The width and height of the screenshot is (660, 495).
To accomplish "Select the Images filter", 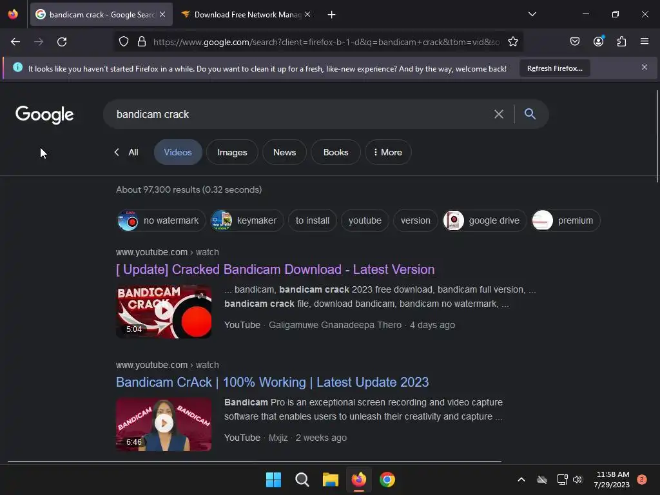I will [232, 152].
